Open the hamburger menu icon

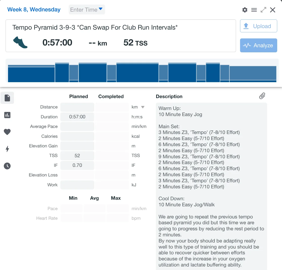pos(254,10)
